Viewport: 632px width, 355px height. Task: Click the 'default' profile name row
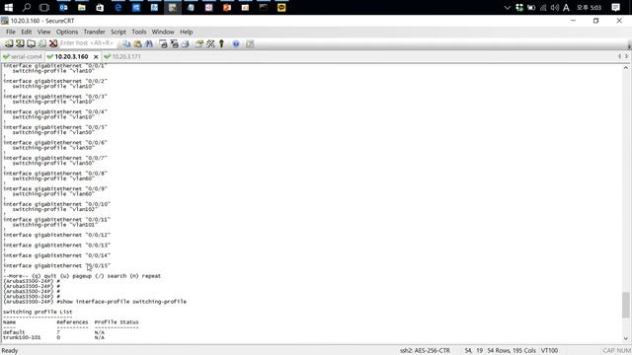point(53,332)
